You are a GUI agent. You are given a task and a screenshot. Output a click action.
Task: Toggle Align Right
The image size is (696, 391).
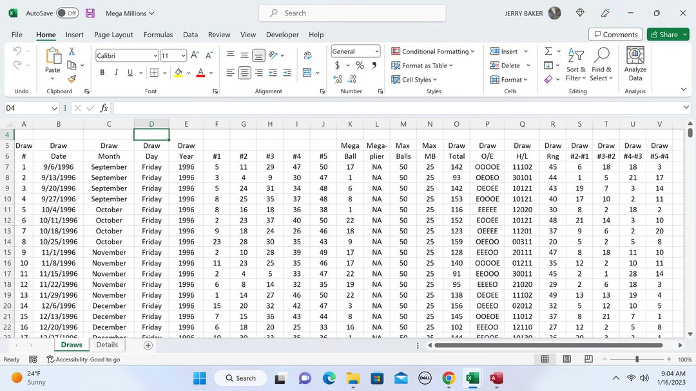pos(259,73)
